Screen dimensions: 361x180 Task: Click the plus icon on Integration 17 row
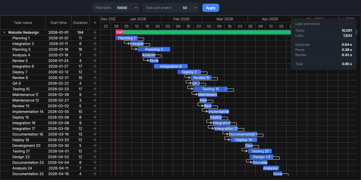point(95,129)
